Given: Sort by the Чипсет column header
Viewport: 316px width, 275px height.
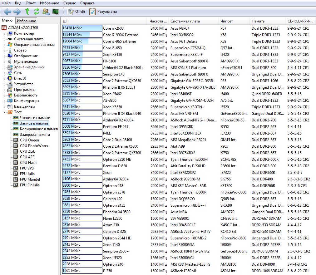Looking at the screenshot, I should point(234,21).
